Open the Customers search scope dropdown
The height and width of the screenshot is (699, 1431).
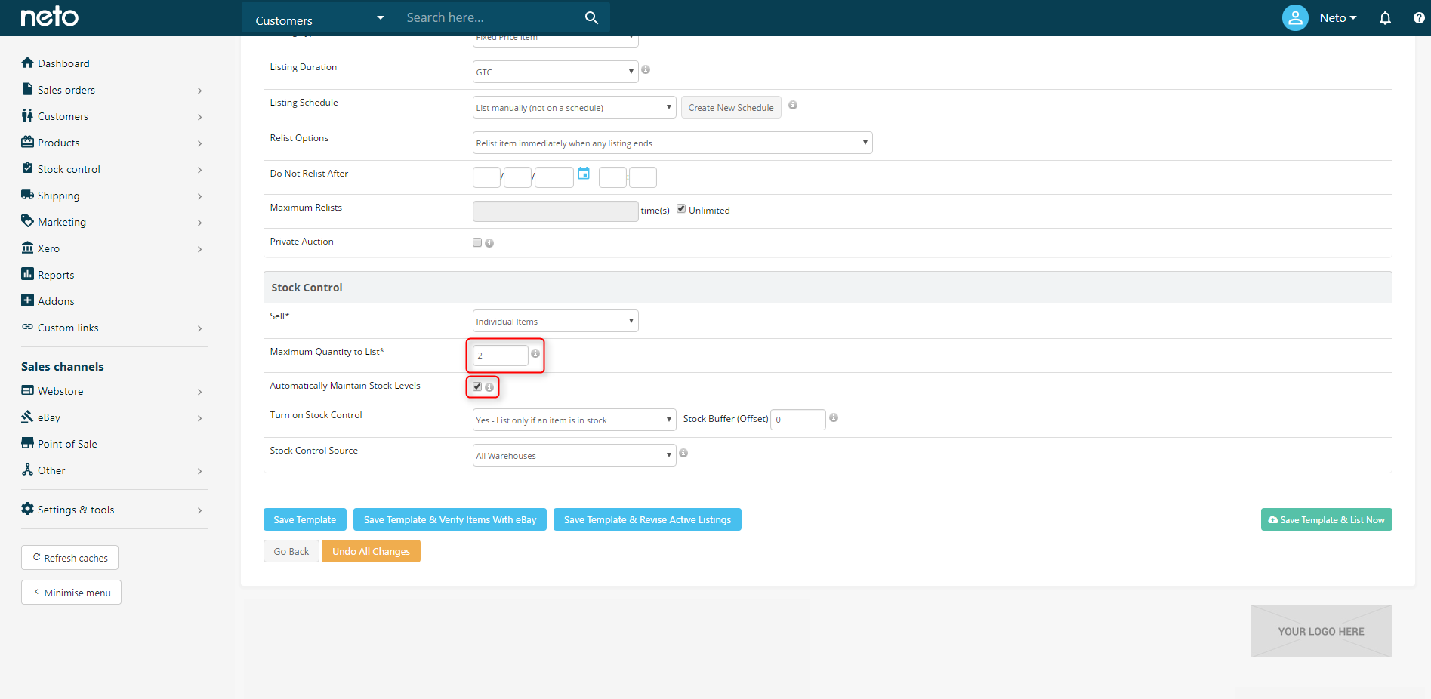pos(320,19)
